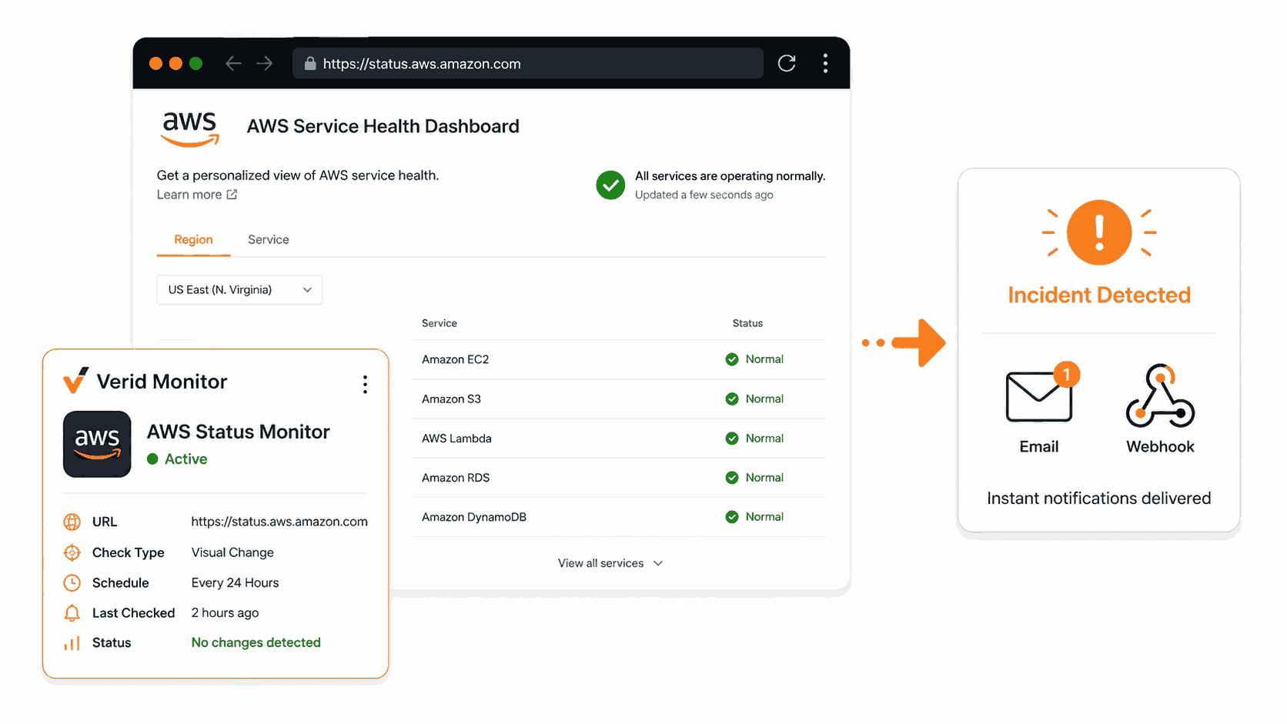Click the globe icon next to URL

click(x=72, y=522)
